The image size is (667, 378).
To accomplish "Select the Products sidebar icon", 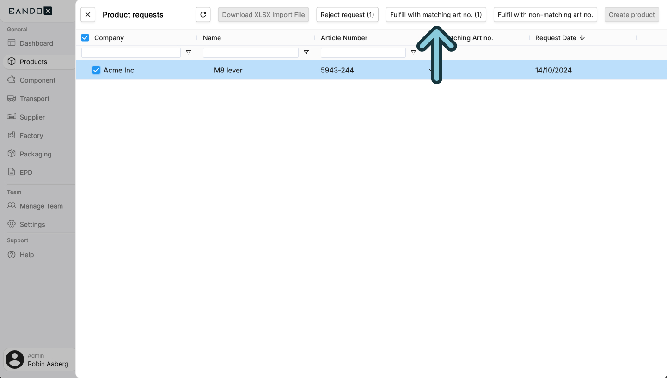I will coord(33,61).
